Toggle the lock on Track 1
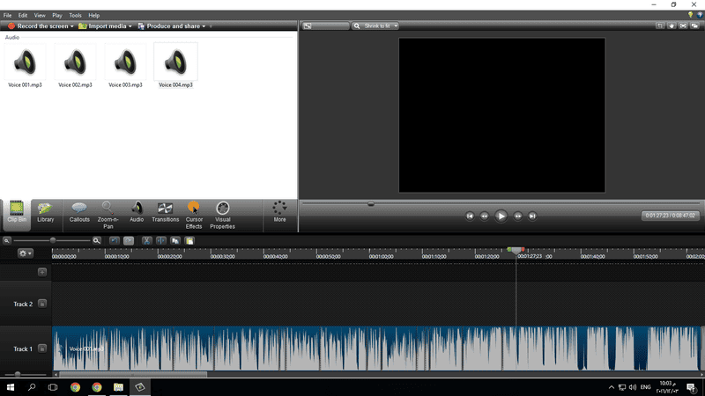Viewport: 705px width, 396px height. point(42,348)
